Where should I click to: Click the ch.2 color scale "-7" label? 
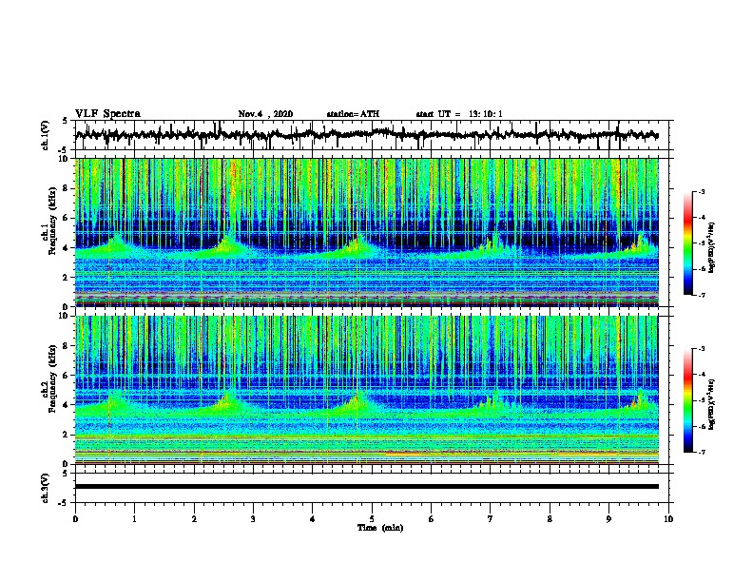coord(702,452)
